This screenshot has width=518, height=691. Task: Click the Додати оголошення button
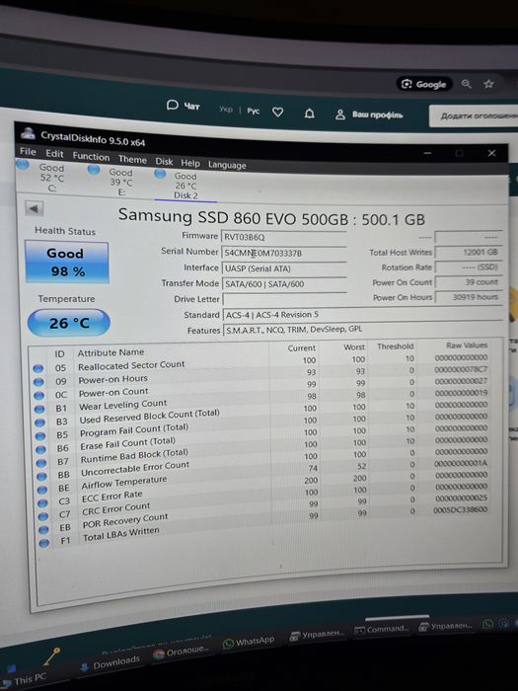coord(474,115)
